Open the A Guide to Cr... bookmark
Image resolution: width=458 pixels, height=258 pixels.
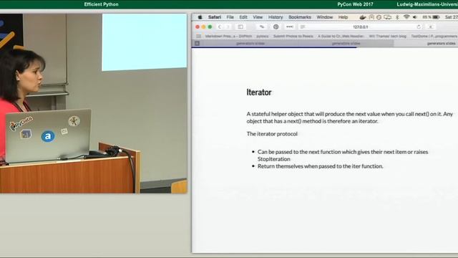point(341,37)
